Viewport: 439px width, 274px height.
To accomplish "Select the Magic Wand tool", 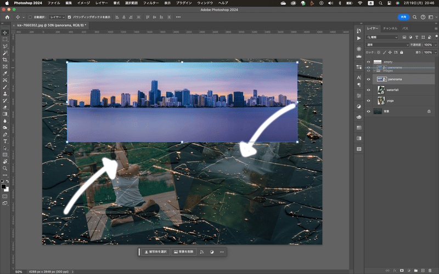I will (x=5, y=53).
